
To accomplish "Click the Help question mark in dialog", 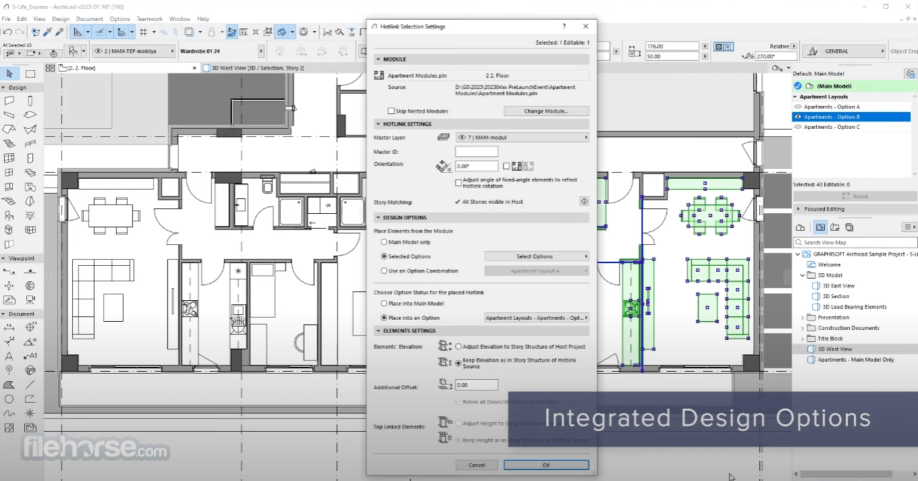I will click(564, 26).
